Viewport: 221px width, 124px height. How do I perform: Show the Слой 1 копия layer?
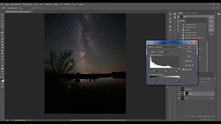pyautogui.click(x=179, y=89)
